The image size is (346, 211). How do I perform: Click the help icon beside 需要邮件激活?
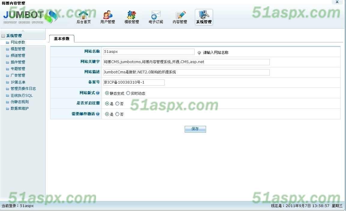(98, 114)
